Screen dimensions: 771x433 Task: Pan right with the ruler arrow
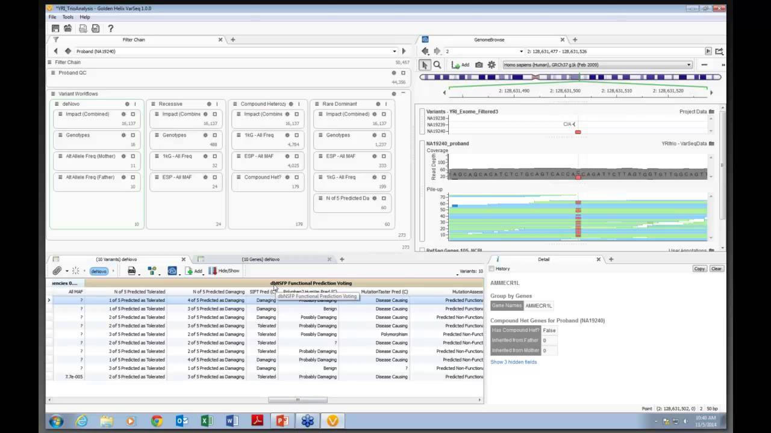click(x=711, y=93)
